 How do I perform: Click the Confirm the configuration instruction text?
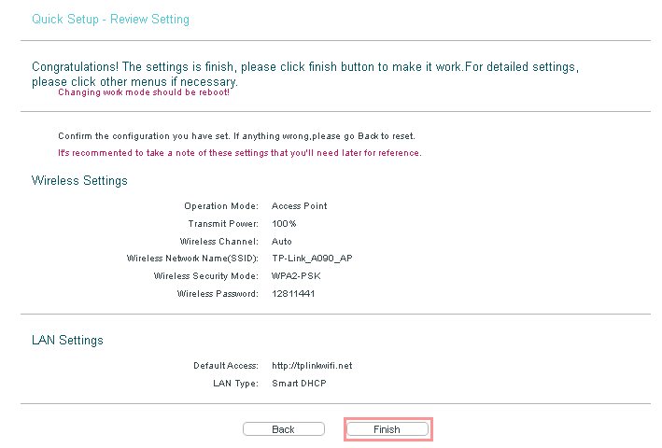[236, 135]
